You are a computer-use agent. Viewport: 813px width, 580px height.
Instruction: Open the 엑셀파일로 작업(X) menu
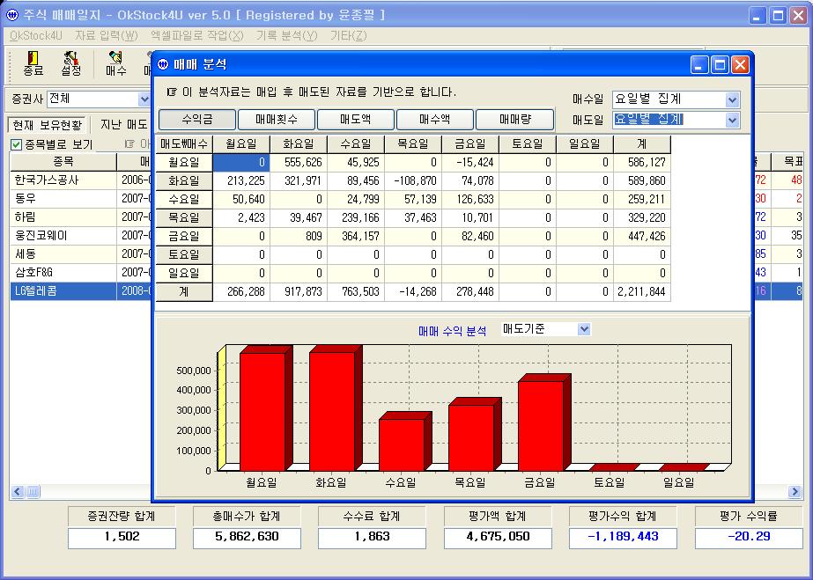(197, 36)
